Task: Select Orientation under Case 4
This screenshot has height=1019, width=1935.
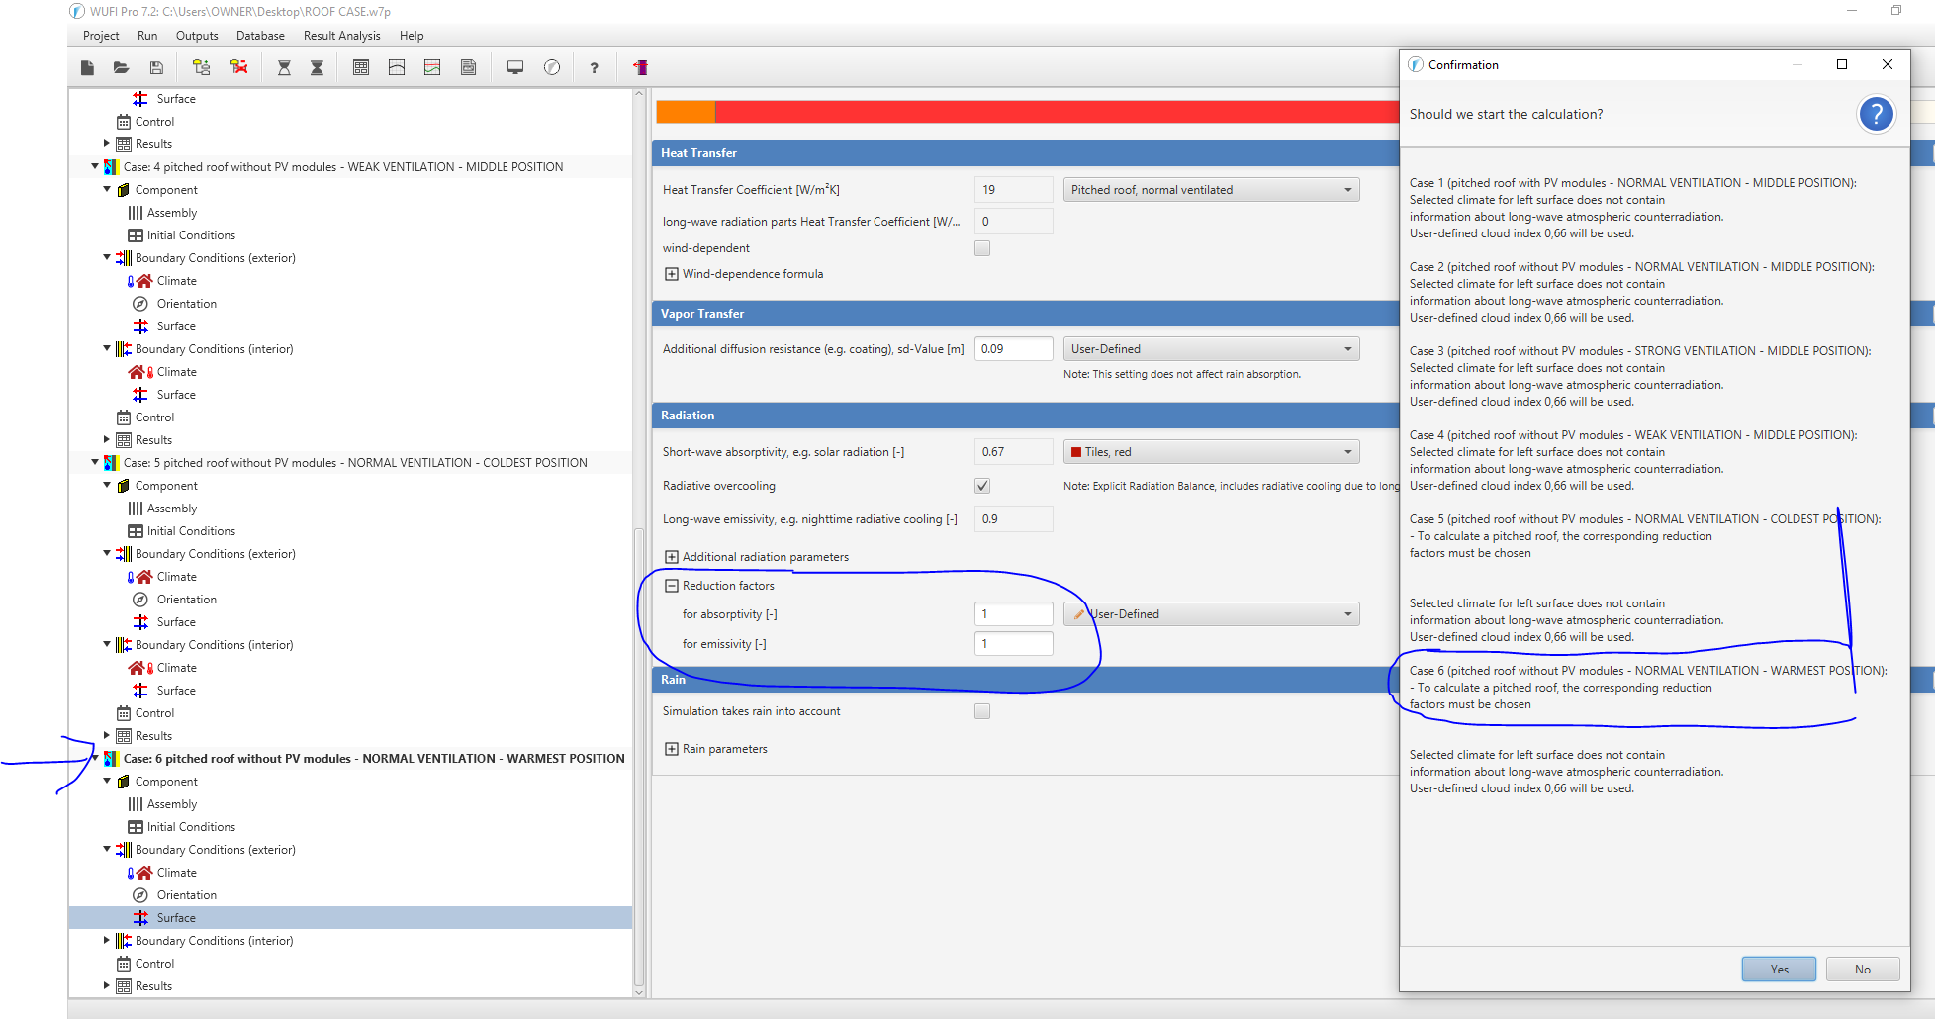Action: 186,304
